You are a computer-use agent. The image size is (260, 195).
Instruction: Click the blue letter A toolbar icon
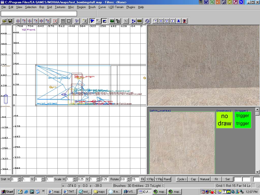pos(178,21)
